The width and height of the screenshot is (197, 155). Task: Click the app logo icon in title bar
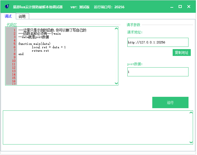tap(7, 6)
